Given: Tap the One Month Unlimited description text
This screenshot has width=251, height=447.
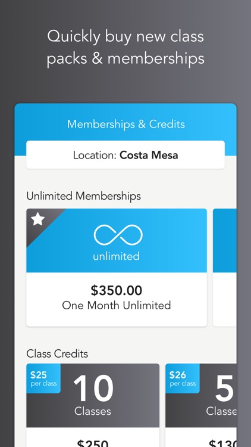Looking at the screenshot, I should pyautogui.click(x=117, y=305).
